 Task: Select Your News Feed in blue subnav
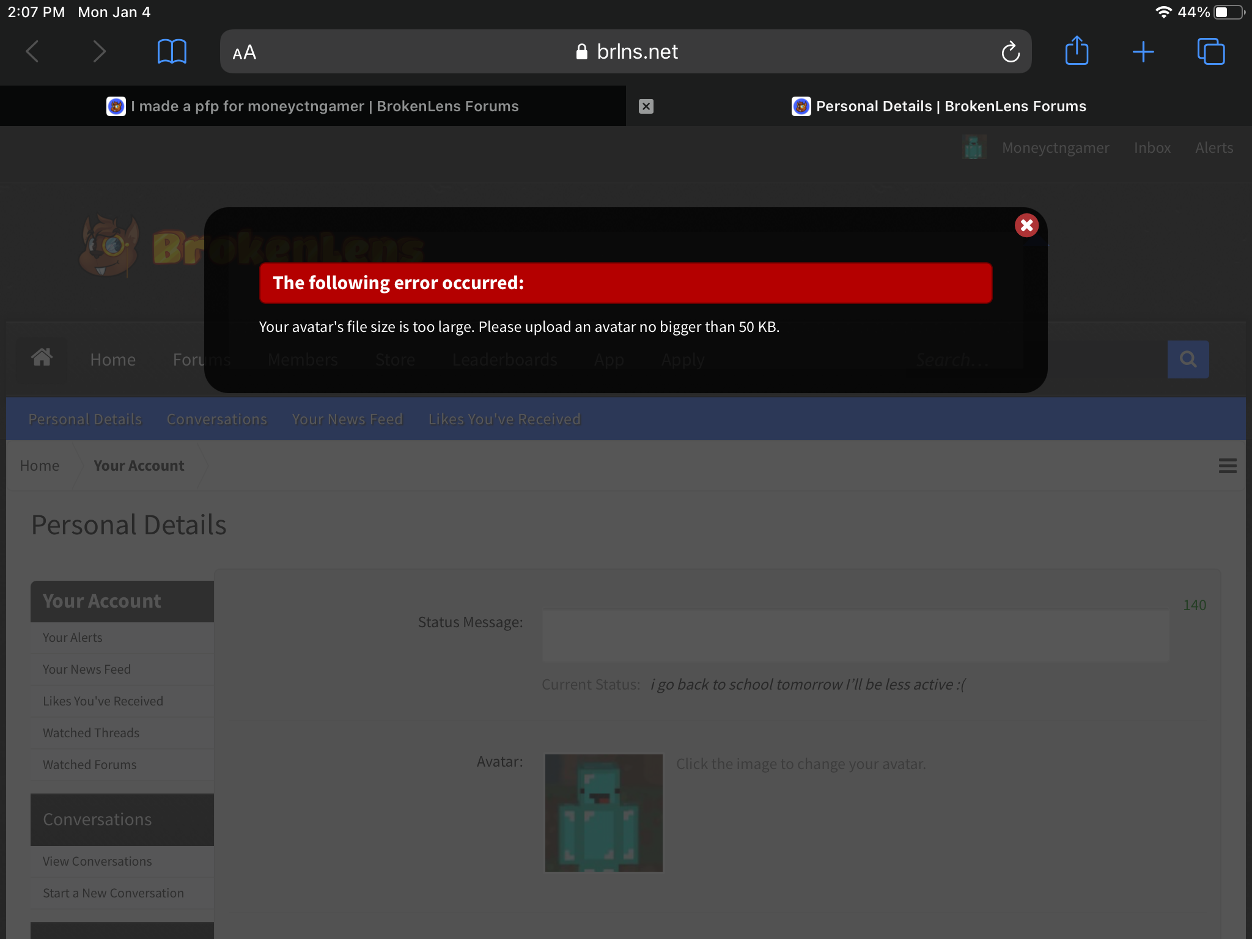(347, 419)
